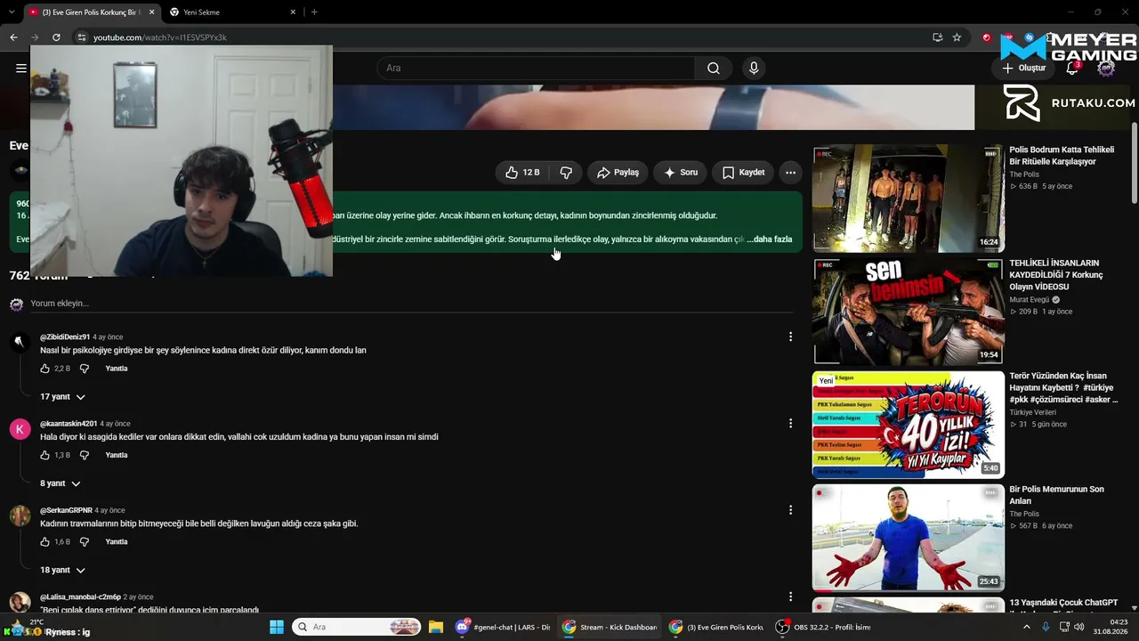
Task: Dislike the comment by @kaantaskin4201
Action: [x=85, y=455]
